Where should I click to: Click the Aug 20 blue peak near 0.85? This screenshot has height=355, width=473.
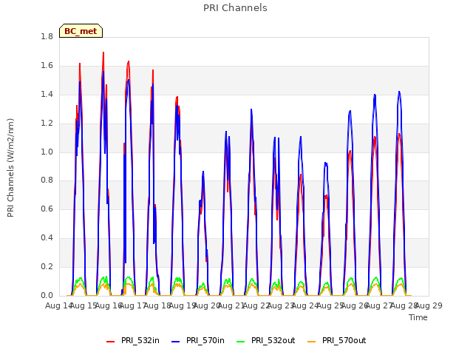203,172
